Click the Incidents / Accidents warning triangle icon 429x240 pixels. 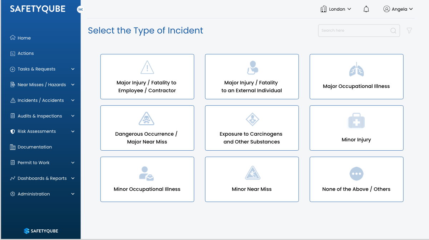[x=13, y=100]
